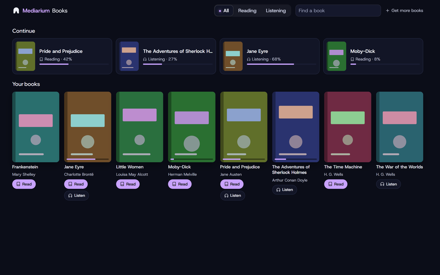This screenshot has width=440, height=275.
Task: Switch to the Reading filter
Action: click(247, 11)
